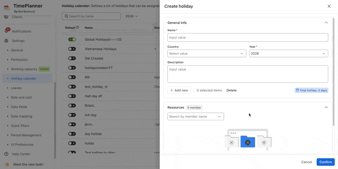Click the Create holiday panel scrollbar

pos(334,71)
